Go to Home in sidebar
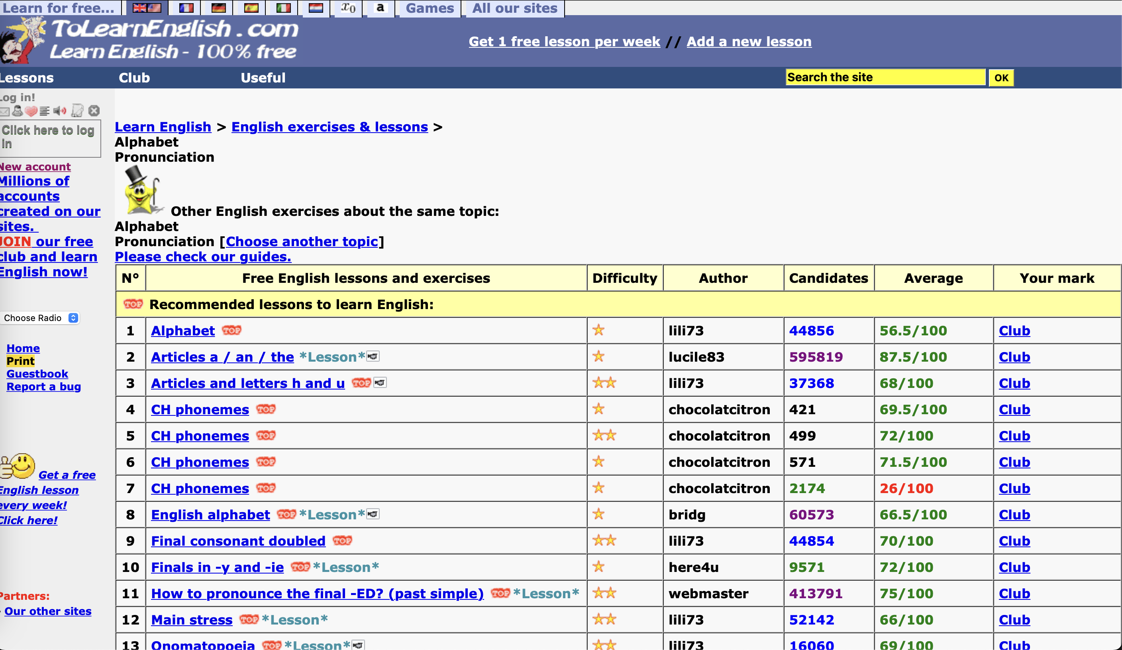Image resolution: width=1122 pixels, height=650 pixels. (23, 348)
